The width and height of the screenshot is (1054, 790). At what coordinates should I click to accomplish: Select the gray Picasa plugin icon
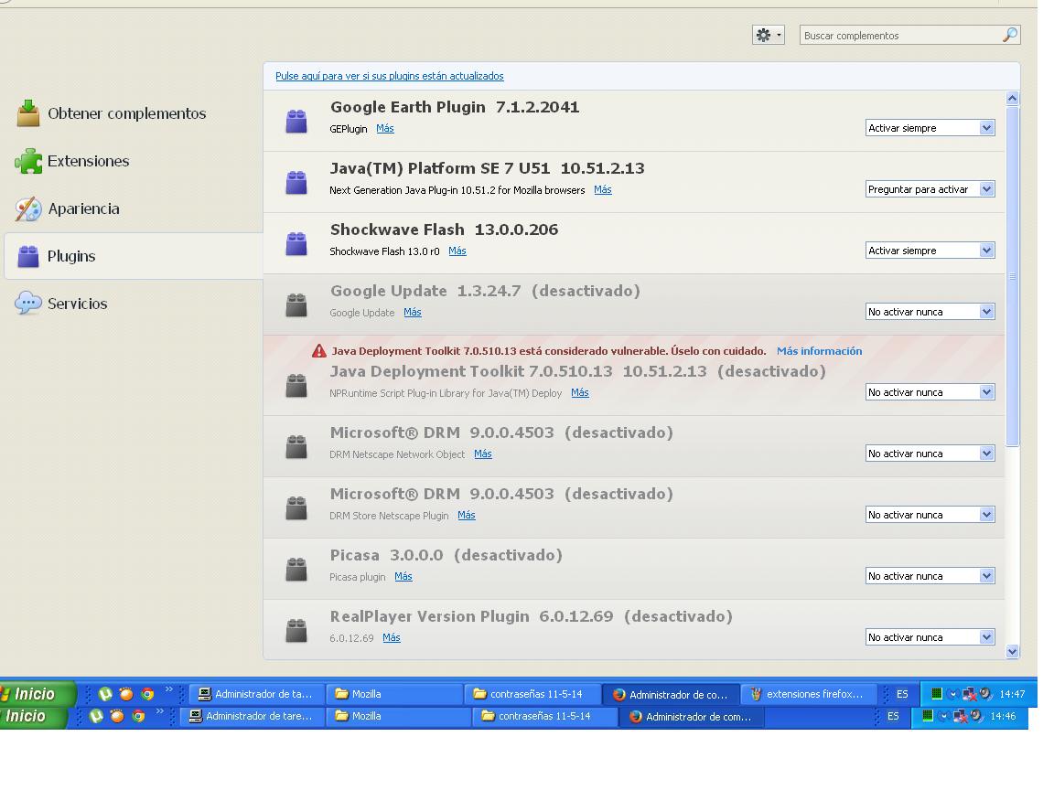tap(296, 569)
